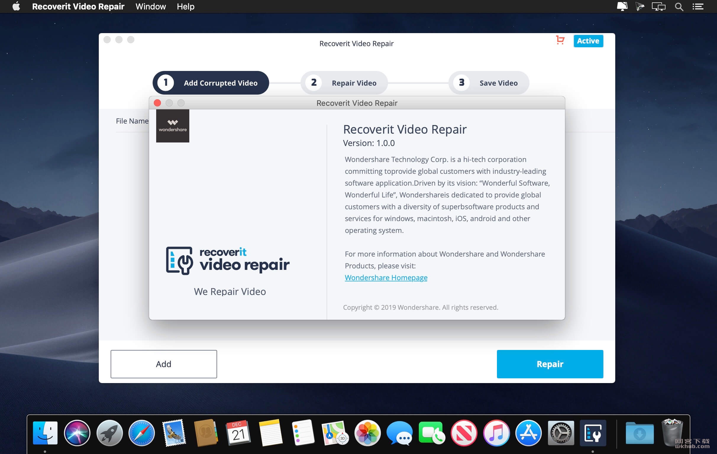Open App Store in the Dock
The image size is (717, 454).
[x=529, y=433]
